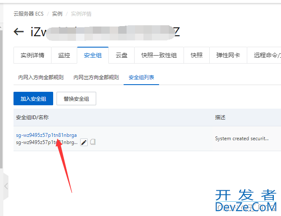Select the 实例详情 breadcrumb text
This screenshot has width=281, height=216.
click(x=81, y=14)
